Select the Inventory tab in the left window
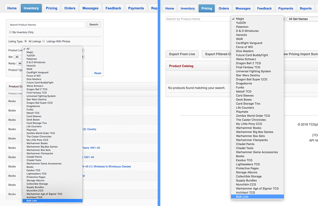This screenshot has width=318, height=206. click(x=31, y=8)
